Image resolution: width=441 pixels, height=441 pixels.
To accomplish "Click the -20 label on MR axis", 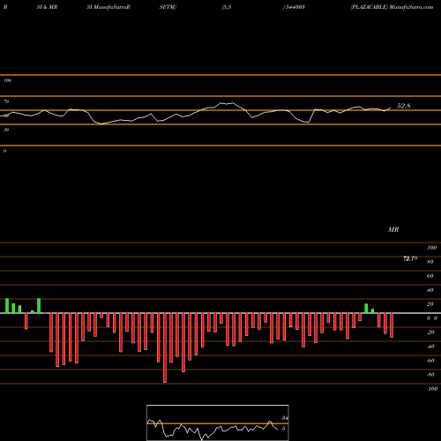I will coord(430,333).
